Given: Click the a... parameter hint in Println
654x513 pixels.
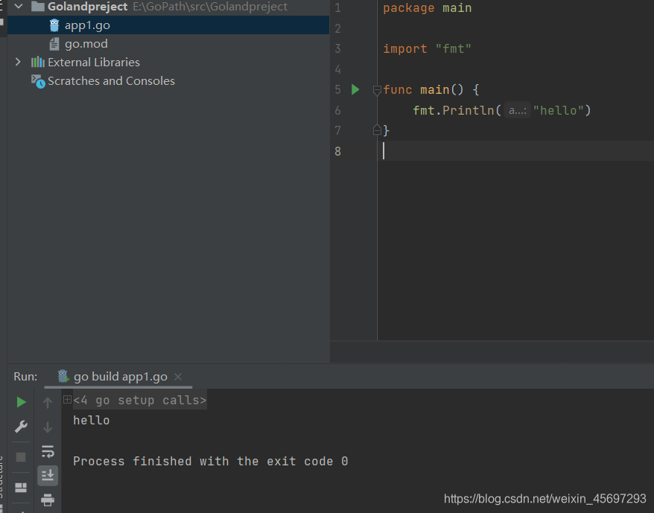Looking at the screenshot, I should pos(517,110).
